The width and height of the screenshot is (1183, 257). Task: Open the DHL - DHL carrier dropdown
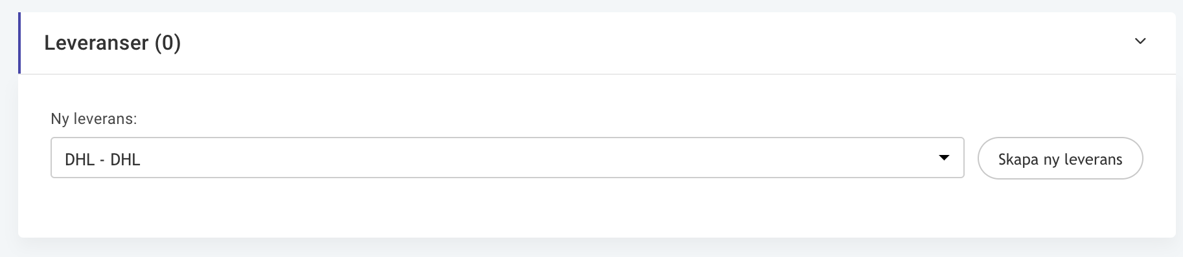(507, 158)
